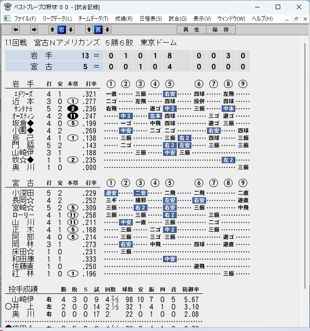Go to next game with right arrow
This screenshot has height=331, width=310.
[x=34, y=30]
